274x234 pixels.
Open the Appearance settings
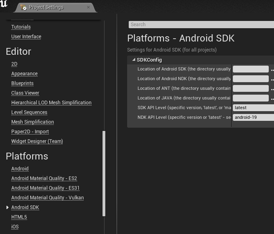25,74
